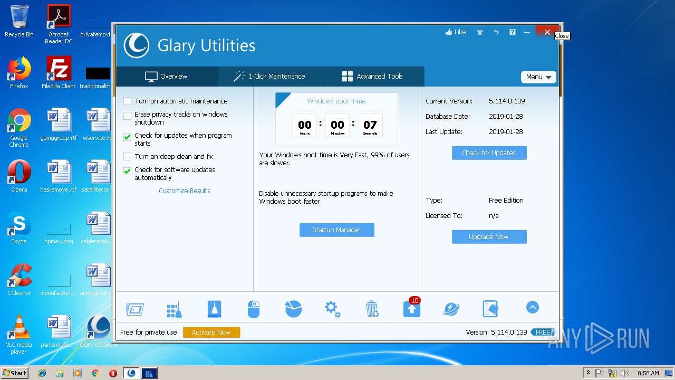Open the Start menu
Viewport: 675px width, 380px height.
pyautogui.click(x=15, y=373)
